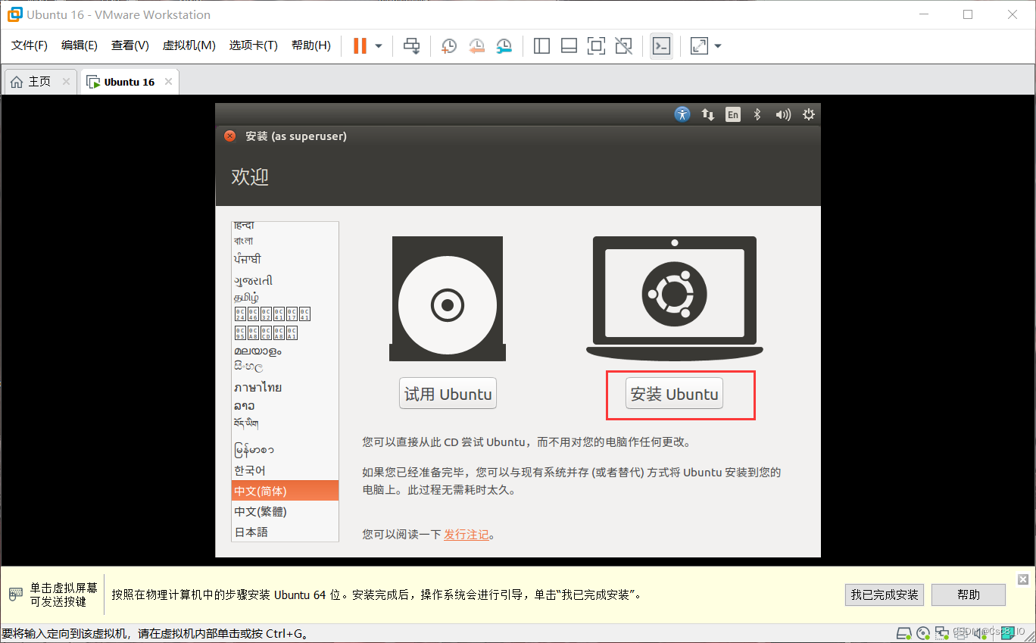
Task: Select 한국어 in the language list
Action: pyautogui.click(x=285, y=470)
